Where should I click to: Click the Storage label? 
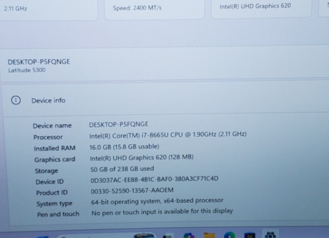(46, 171)
